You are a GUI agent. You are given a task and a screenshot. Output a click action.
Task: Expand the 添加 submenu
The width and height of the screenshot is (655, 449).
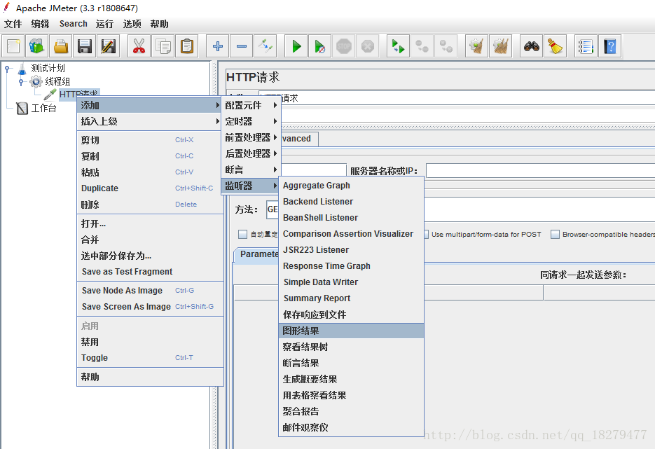tap(149, 105)
